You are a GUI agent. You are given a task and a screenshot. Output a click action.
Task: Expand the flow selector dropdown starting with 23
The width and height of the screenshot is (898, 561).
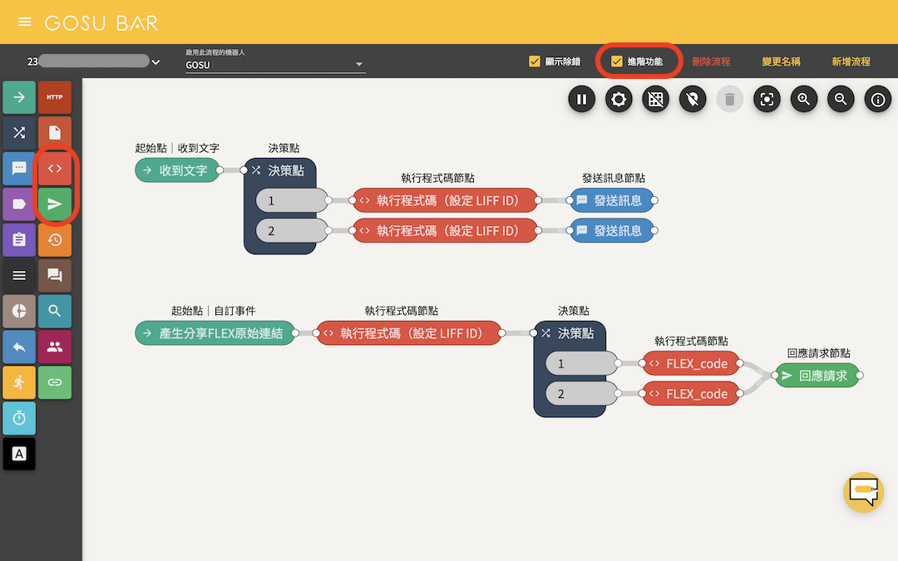[93, 62]
